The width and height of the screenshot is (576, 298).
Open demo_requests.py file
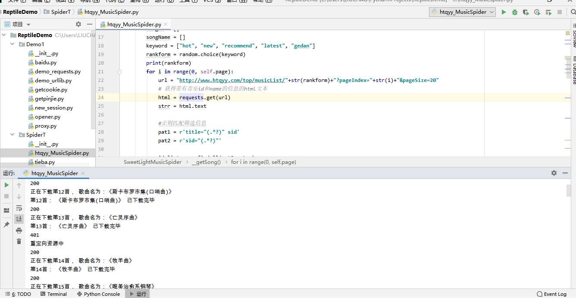57,71
